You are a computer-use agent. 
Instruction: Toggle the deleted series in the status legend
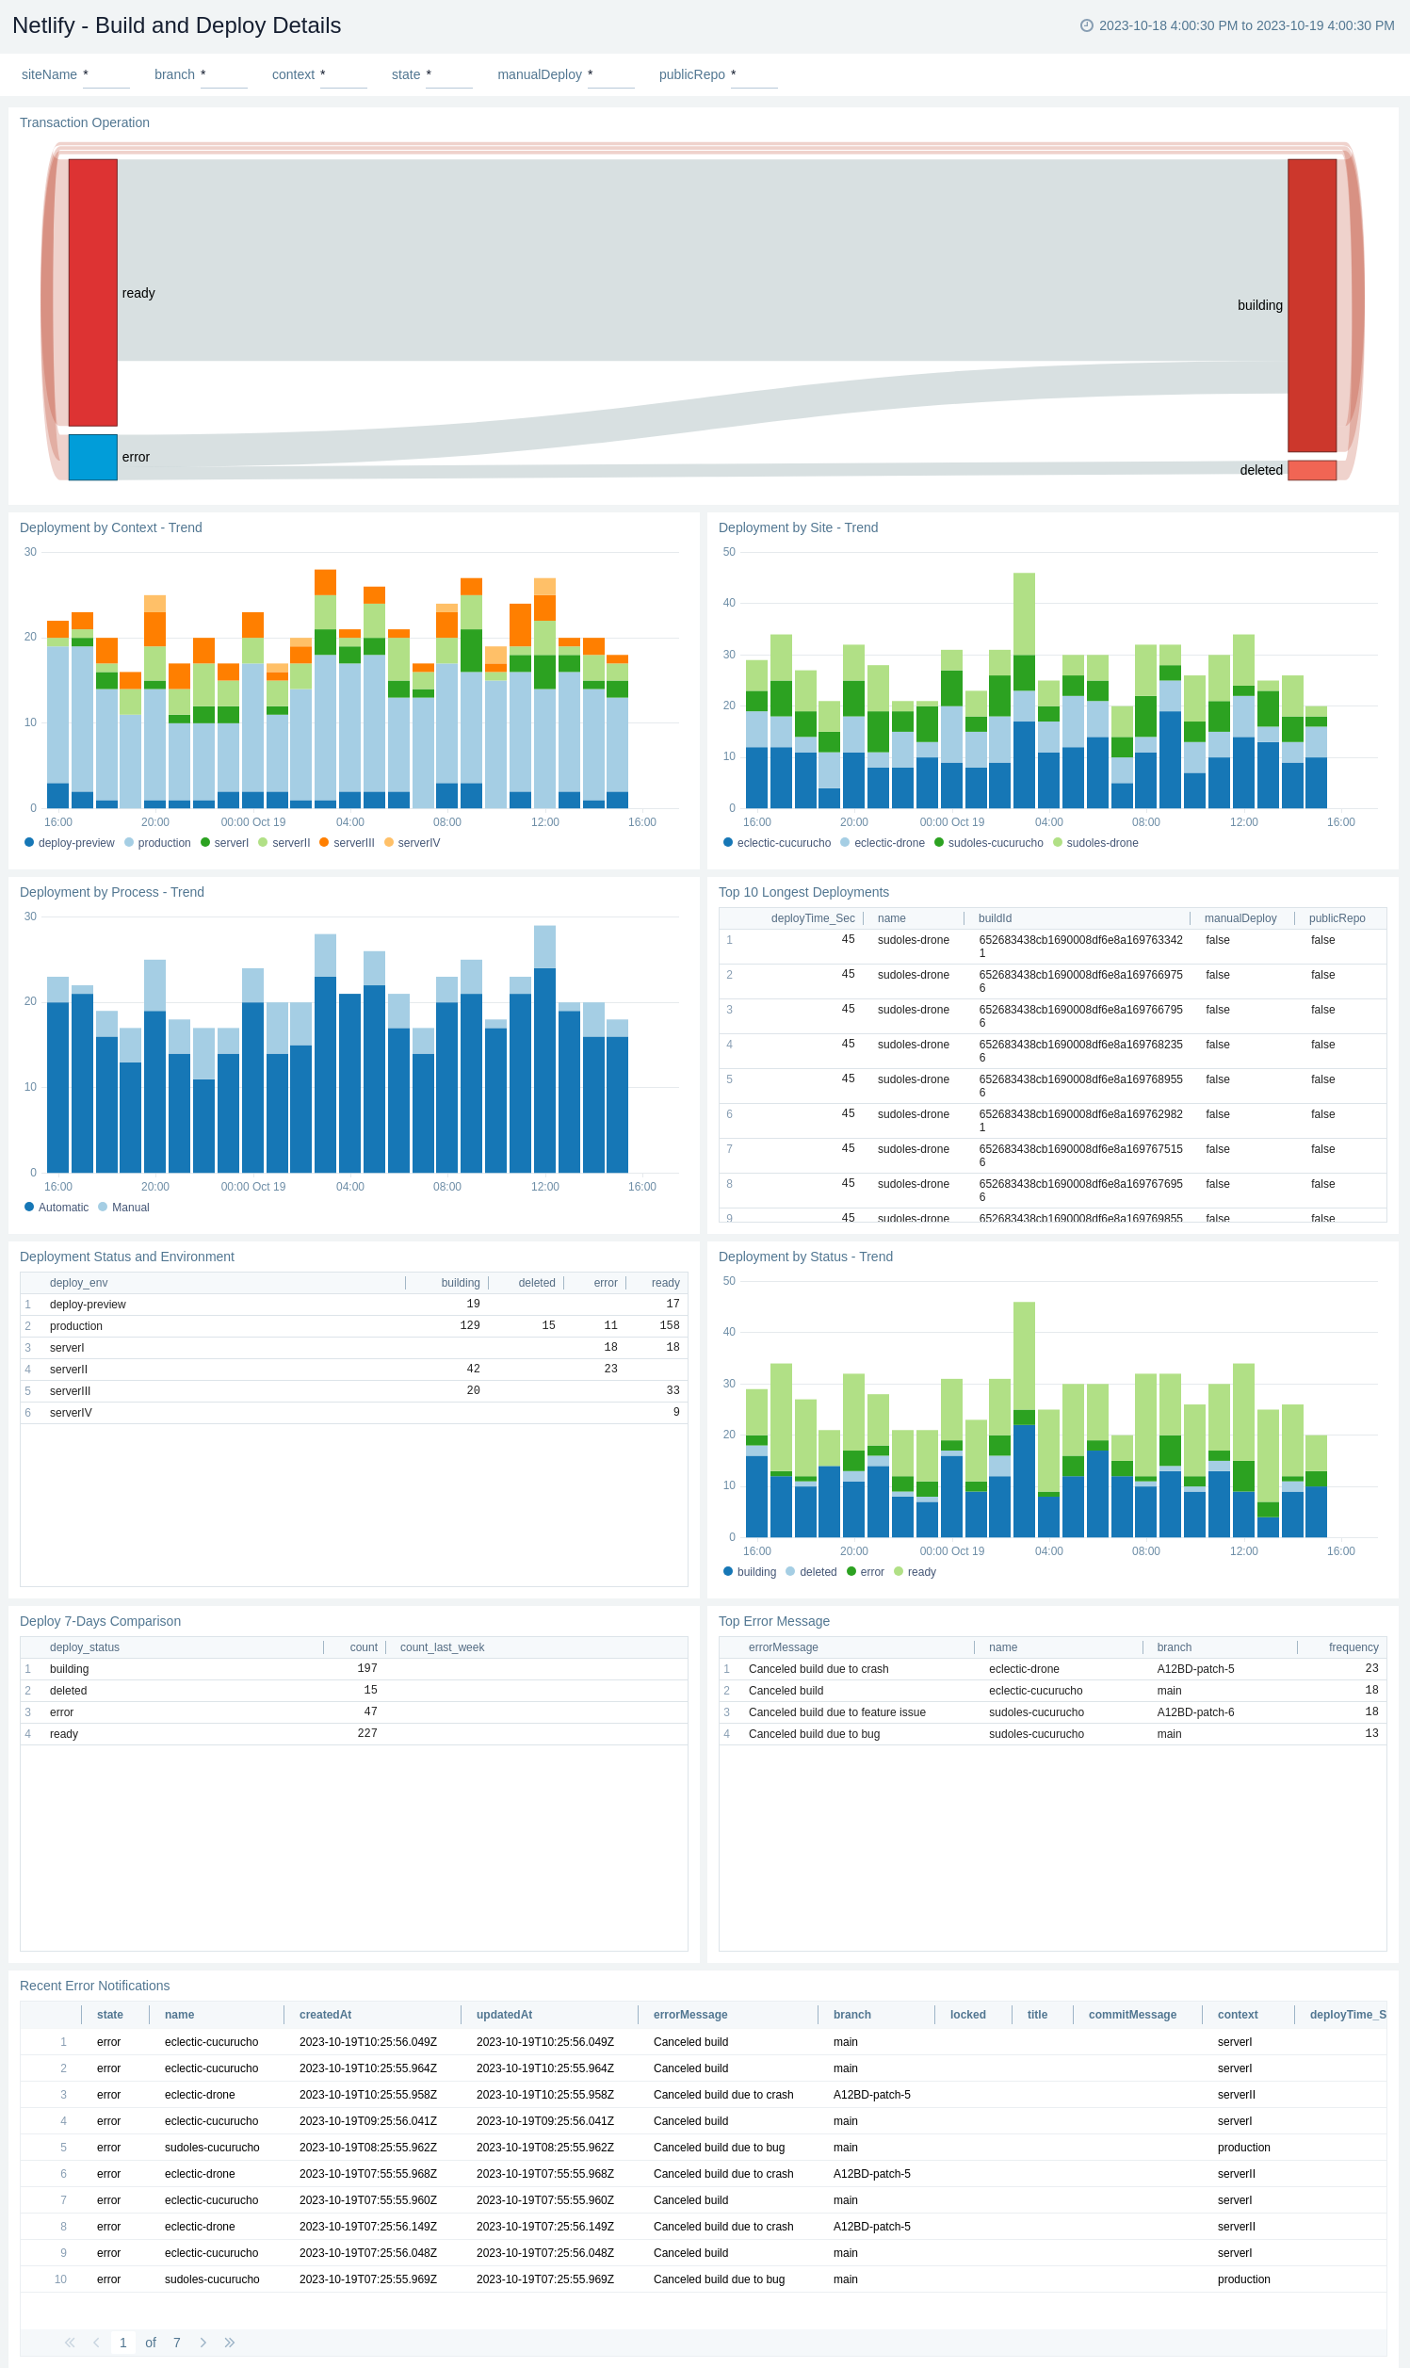point(818,1572)
